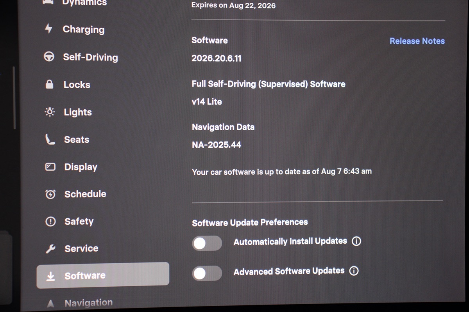
Task: Click the Seats icon in sidebar
Action: 50,139
